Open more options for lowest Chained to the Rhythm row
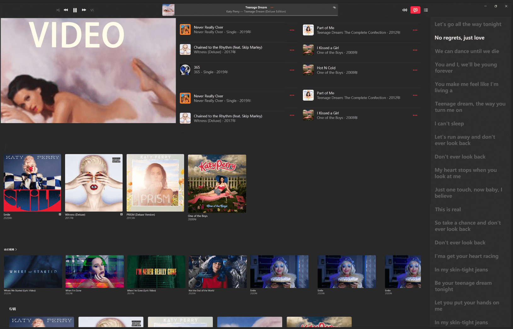The width and height of the screenshot is (513, 329). point(292,115)
